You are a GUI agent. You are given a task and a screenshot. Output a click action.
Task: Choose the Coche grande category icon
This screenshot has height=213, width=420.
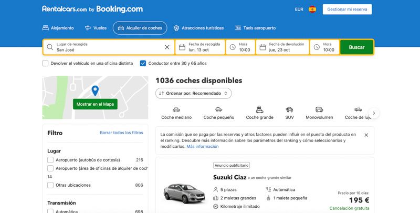point(259,109)
